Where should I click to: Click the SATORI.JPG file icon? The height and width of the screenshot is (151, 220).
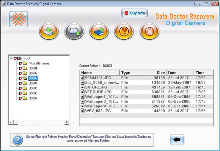click(x=83, y=87)
